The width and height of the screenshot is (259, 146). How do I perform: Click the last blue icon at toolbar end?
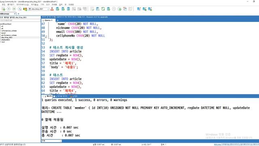pos(150,9)
